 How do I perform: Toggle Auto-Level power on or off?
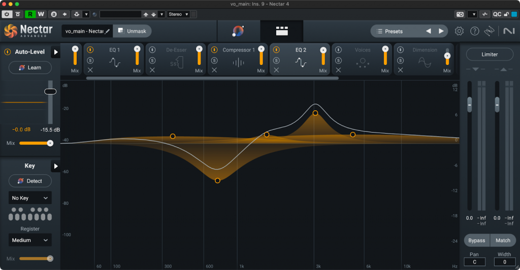point(8,52)
